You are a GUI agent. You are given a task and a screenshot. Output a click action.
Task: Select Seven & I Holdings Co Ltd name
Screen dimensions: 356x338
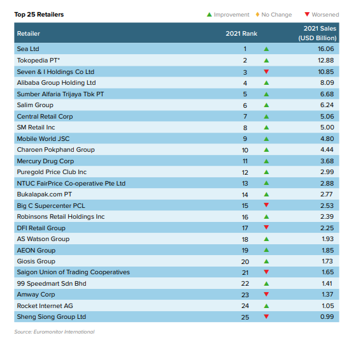55,72
